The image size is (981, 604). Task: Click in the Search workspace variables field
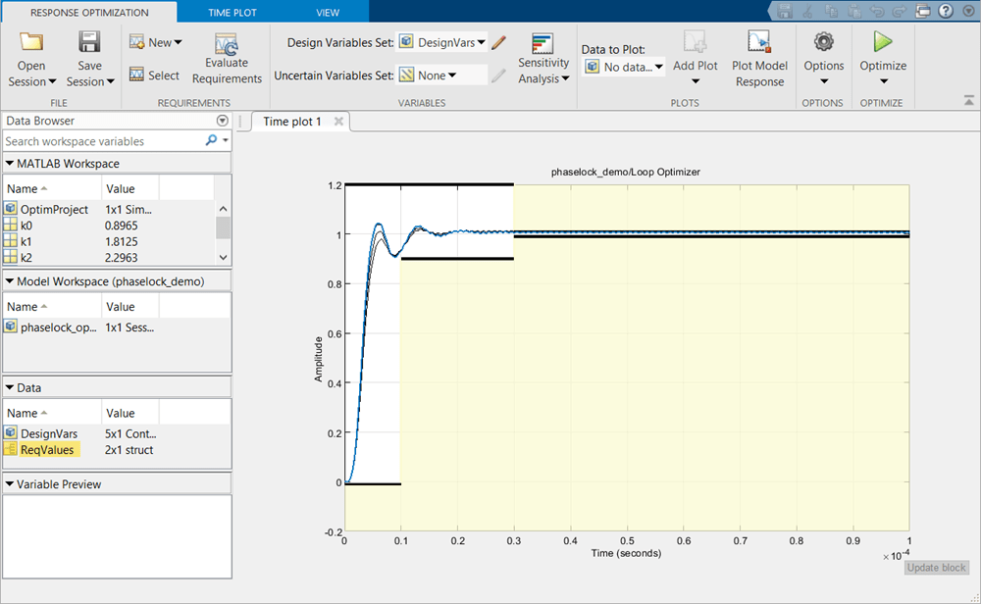click(103, 141)
